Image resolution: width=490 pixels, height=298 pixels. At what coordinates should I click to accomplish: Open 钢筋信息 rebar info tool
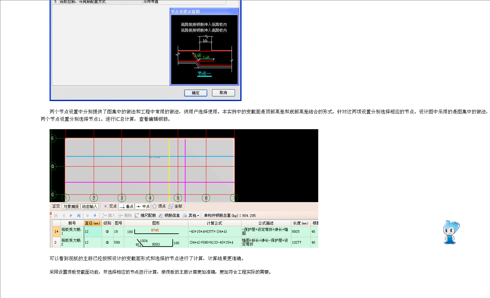click(x=169, y=216)
